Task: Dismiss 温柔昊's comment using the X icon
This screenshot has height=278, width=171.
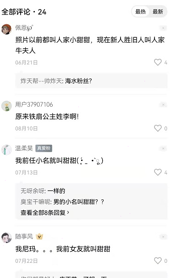Action: [163, 148]
